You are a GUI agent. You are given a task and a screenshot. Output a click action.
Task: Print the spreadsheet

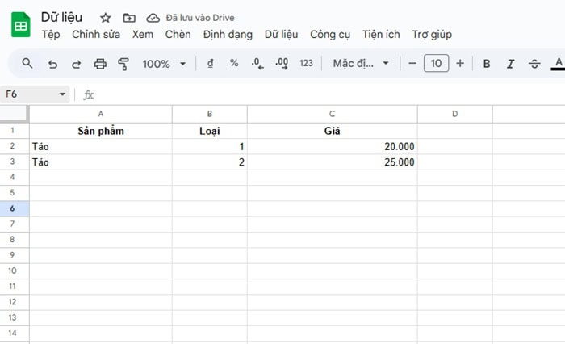100,63
